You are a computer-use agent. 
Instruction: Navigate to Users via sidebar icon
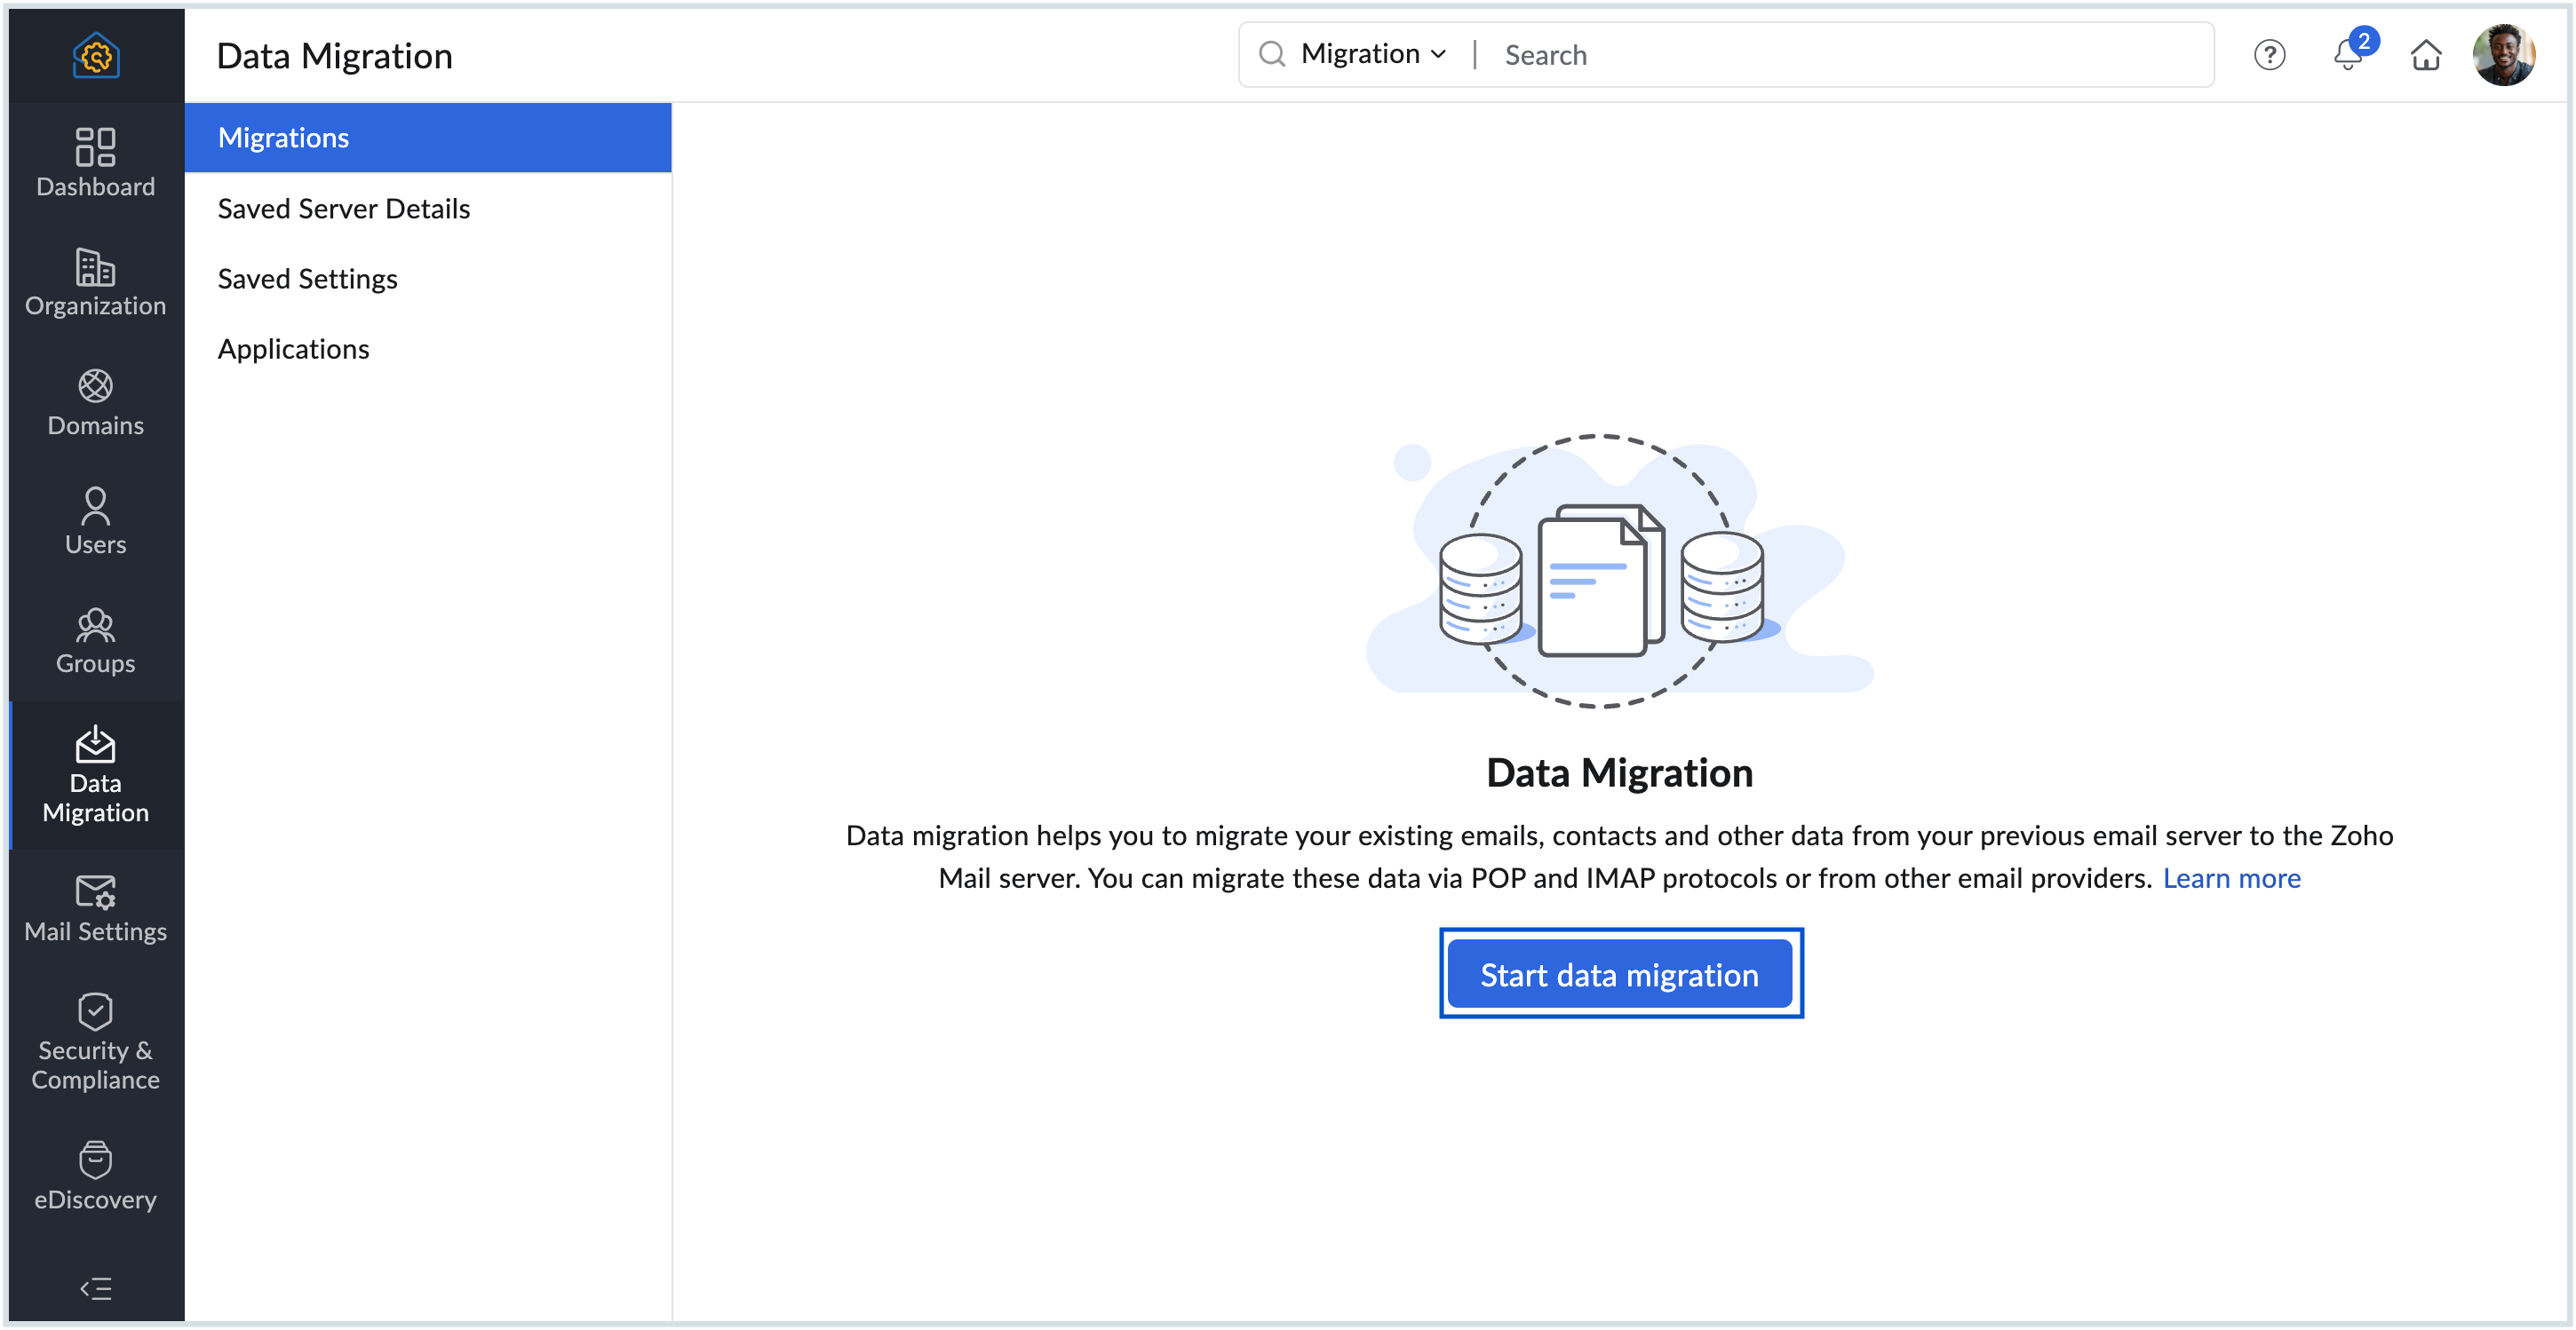point(95,520)
